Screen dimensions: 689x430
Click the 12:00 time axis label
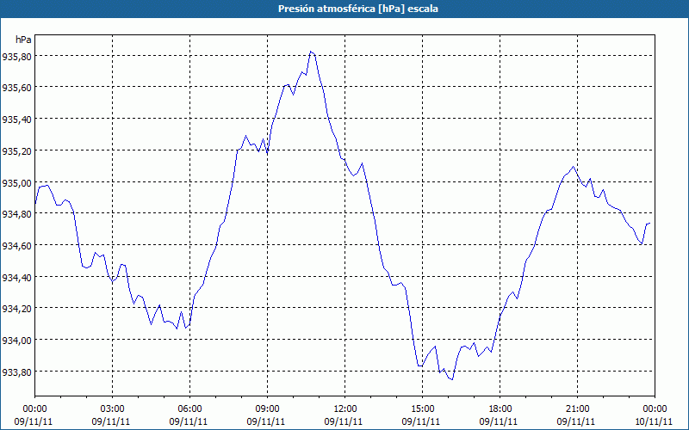[345, 409]
